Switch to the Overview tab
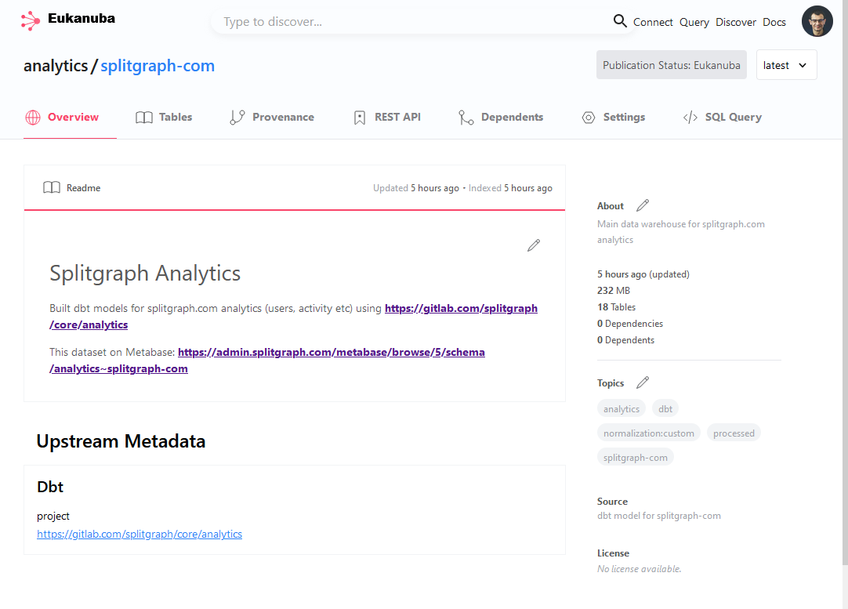848x609 pixels. point(70,118)
